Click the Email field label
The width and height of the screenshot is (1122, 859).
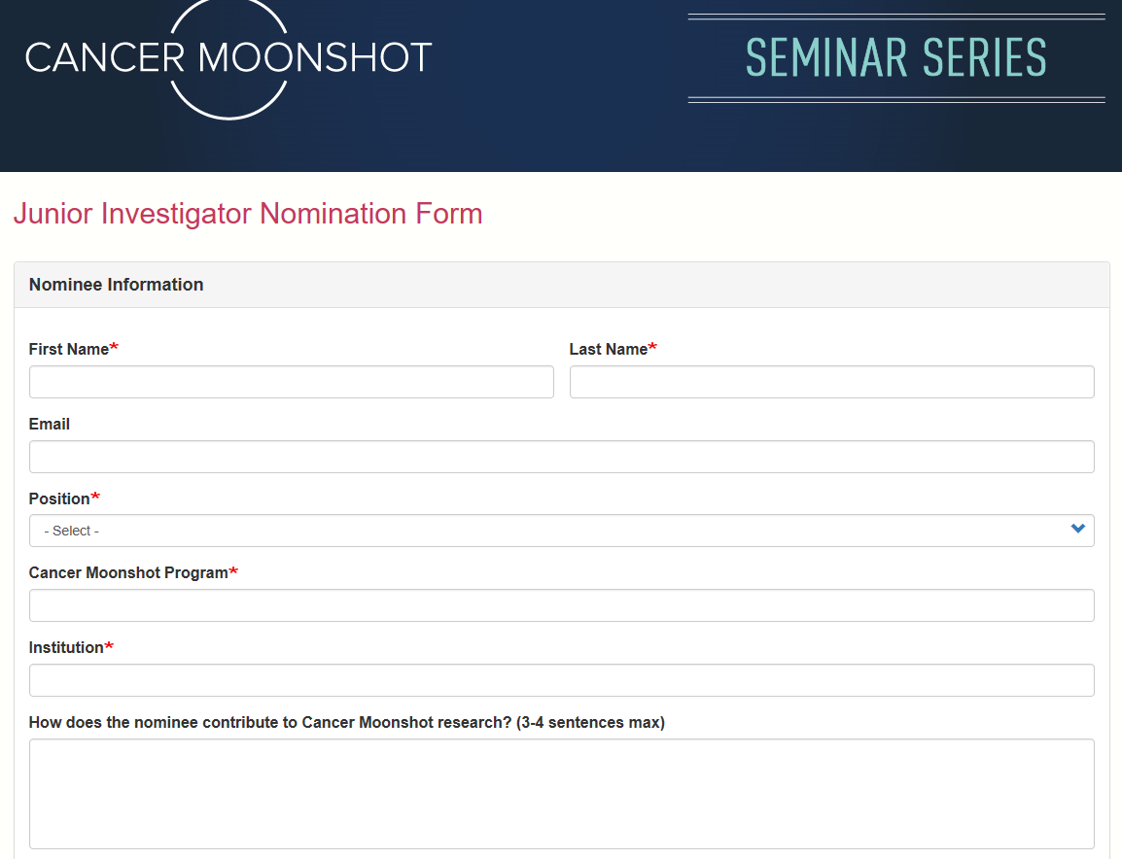[x=50, y=425]
